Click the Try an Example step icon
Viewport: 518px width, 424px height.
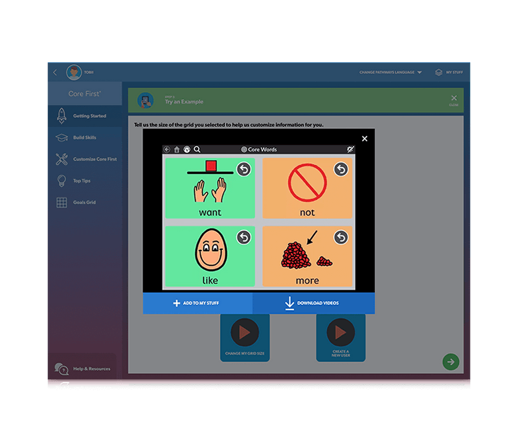[x=145, y=100]
